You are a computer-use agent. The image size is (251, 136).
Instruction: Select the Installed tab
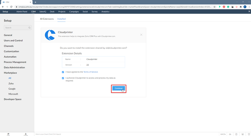61,19
